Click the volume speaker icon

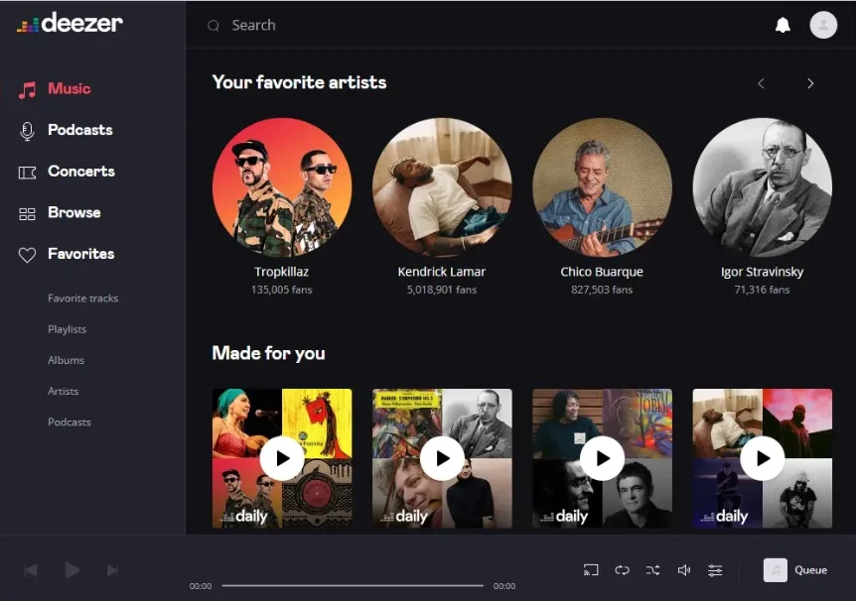pyautogui.click(x=684, y=570)
